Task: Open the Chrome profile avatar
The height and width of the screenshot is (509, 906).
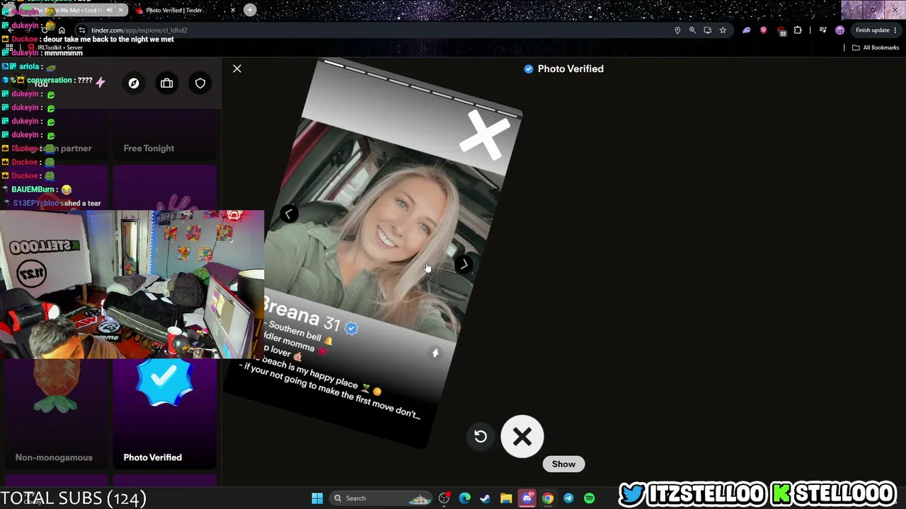Action: (x=839, y=30)
